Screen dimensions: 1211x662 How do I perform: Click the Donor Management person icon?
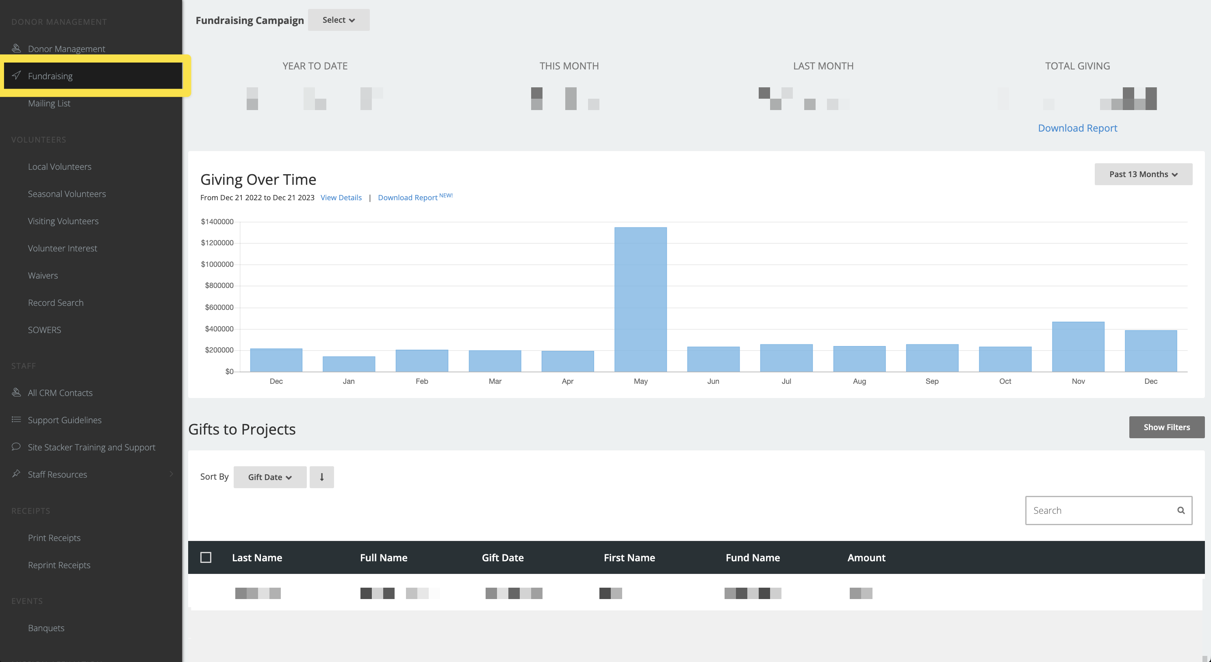[x=16, y=48]
